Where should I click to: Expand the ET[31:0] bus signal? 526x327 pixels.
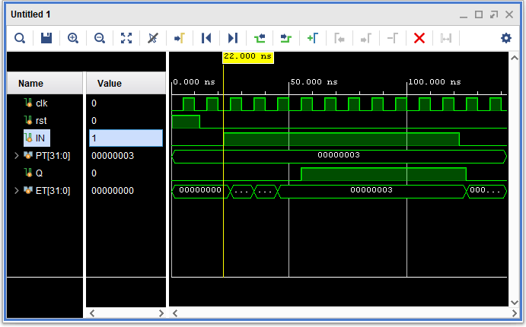[18, 190]
